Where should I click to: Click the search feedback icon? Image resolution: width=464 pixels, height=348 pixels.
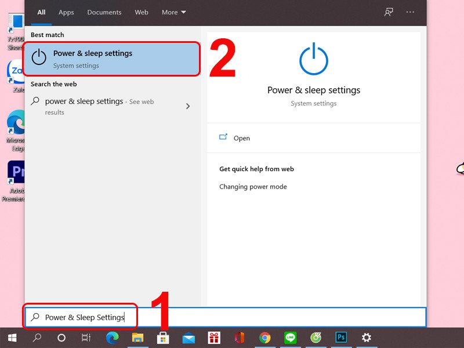pos(389,12)
